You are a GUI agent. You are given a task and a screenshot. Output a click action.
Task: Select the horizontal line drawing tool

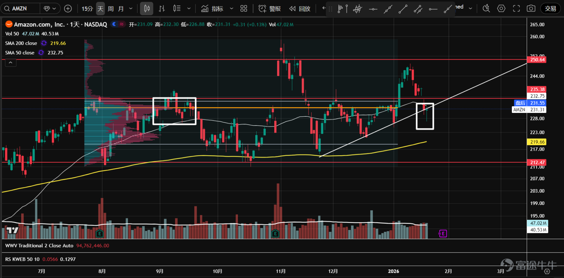coord(373,9)
